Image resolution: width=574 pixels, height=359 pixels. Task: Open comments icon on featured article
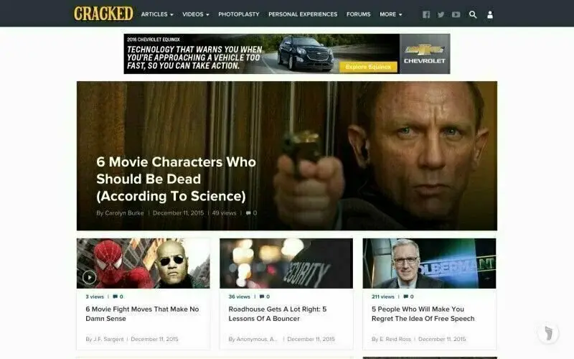pyautogui.click(x=248, y=213)
